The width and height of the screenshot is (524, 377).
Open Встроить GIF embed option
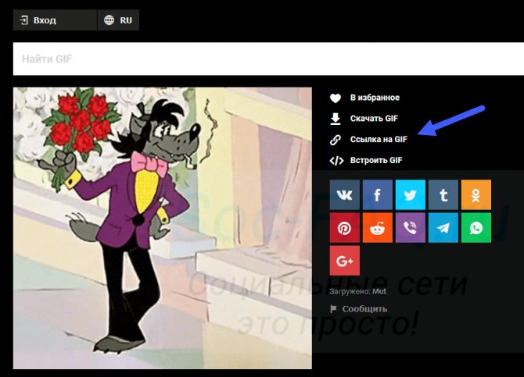376,160
